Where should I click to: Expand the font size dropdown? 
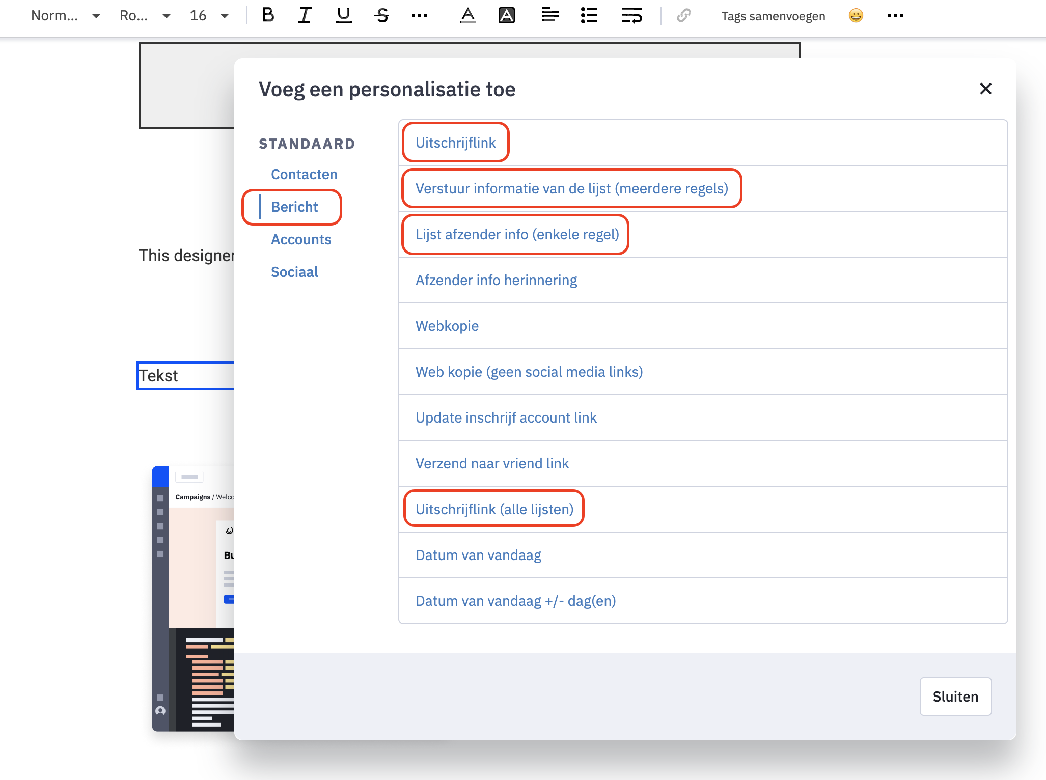(209, 16)
